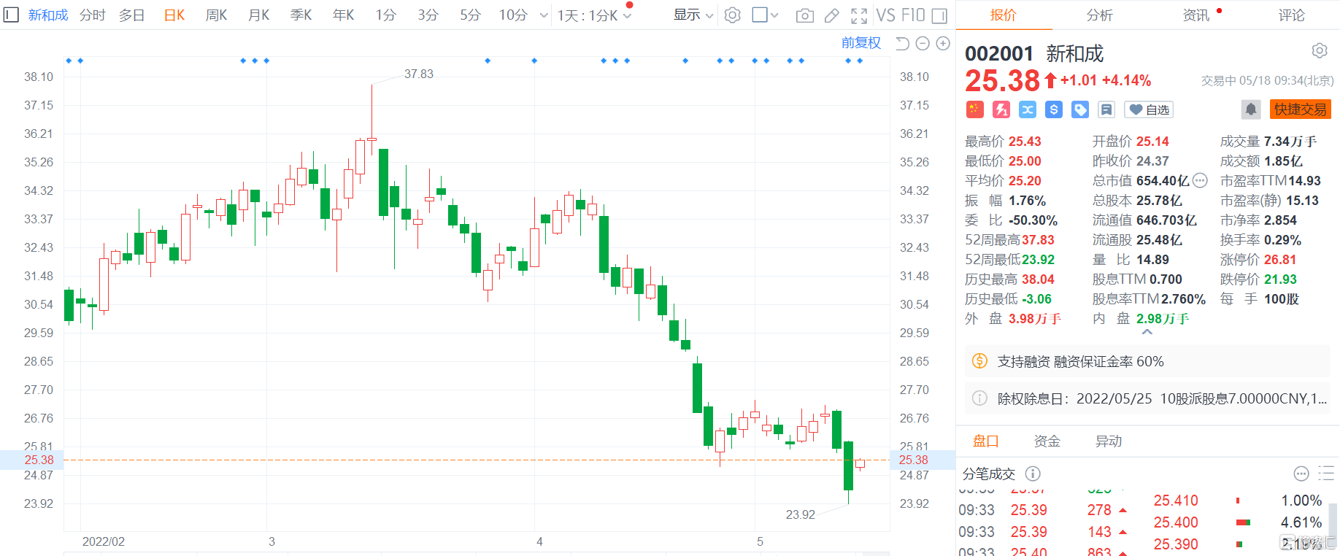Click the undo arrow beside 前复权
This screenshot has height=556, width=1340.
coord(902,44)
